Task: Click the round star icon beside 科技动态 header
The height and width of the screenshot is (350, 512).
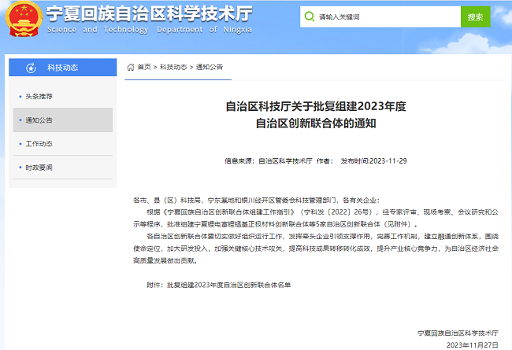Action: tap(31, 68)
